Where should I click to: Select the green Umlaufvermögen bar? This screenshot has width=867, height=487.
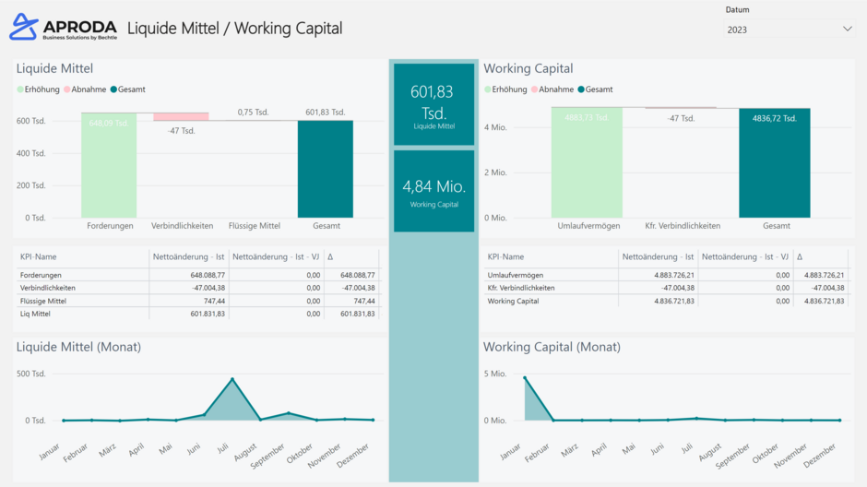coord(587,162)
